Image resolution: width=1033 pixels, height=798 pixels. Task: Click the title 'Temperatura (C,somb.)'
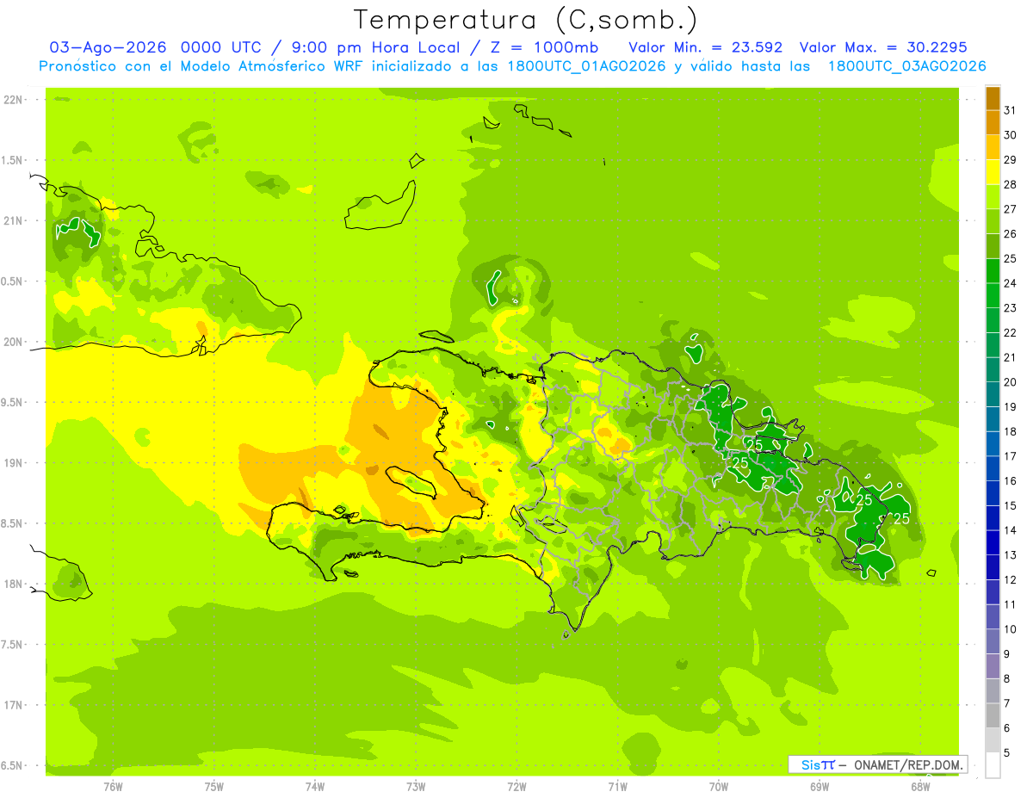coord(526,20)
